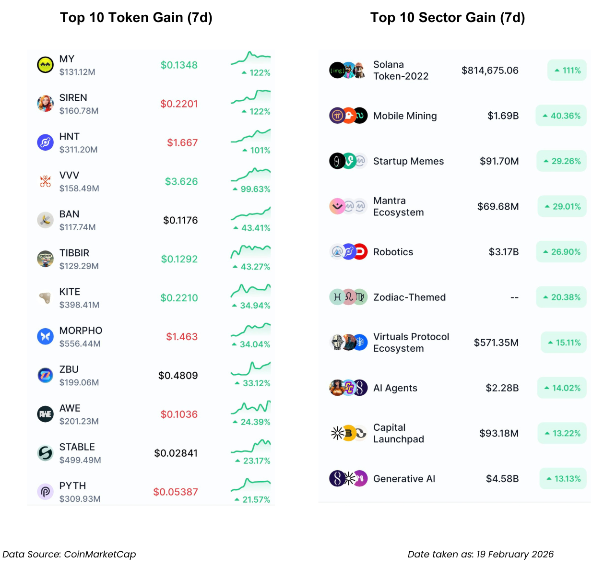Open the Mobile Mining sector link
The width and height of the screenshot is (592, 568).
click(405, 116)
